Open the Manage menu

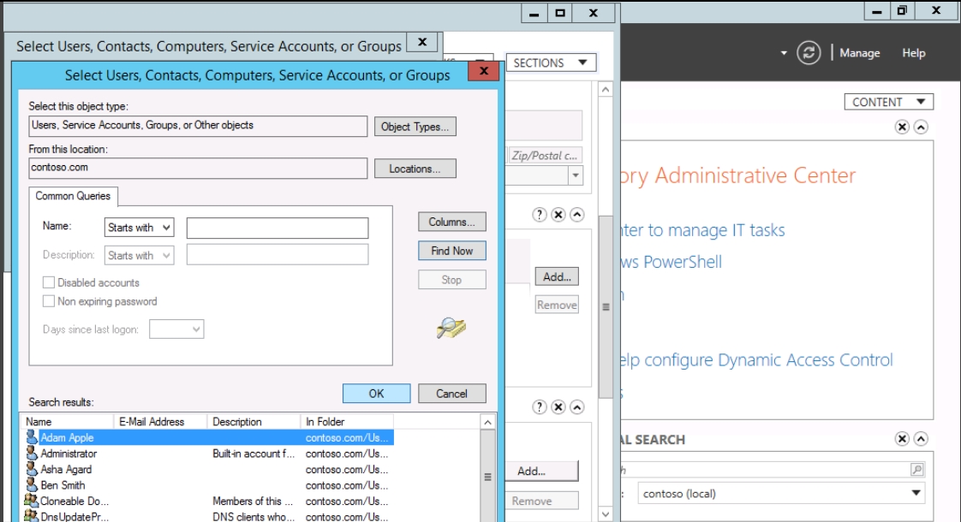pyautogui.click(x=859, y=53)
